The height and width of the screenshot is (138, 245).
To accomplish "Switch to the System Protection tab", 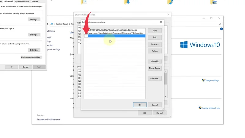I will 22,2.
